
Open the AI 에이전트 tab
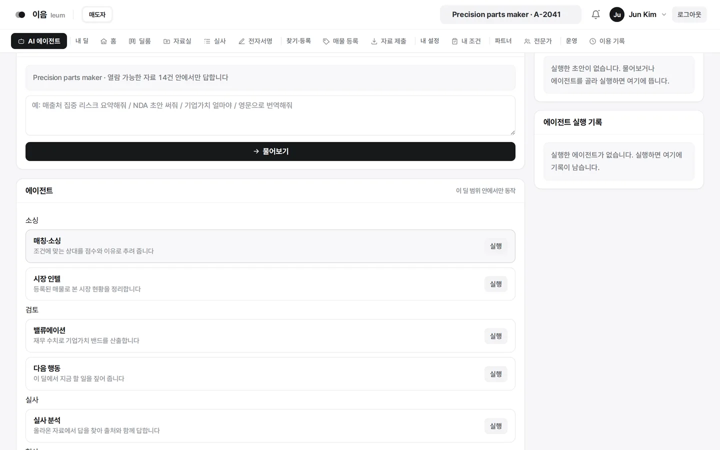click(x=39, y=41)
